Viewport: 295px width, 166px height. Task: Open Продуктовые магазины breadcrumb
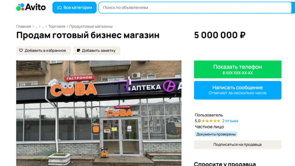coord(91,27)
